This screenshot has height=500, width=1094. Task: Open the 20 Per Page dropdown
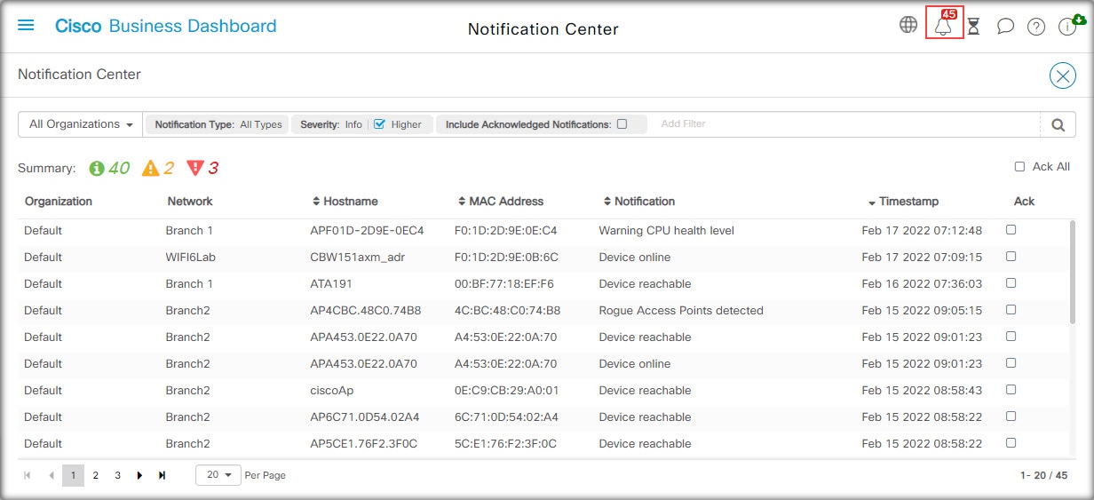point(218,475)
